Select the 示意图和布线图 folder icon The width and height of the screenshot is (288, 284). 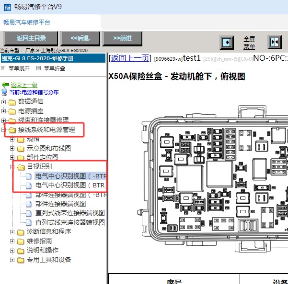(x=21, y=149)
